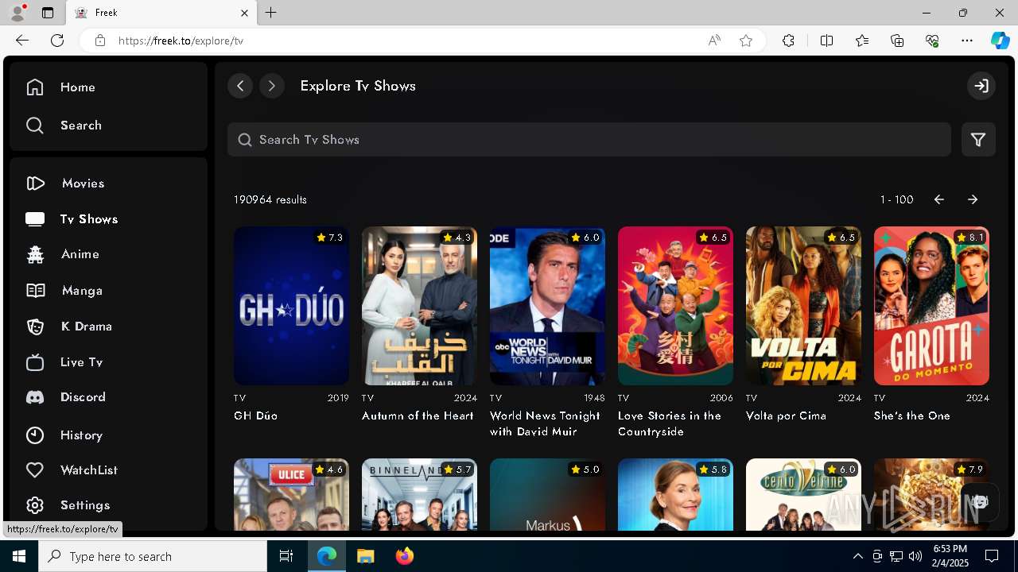The height and width of the screenshot is (572, 1018).
Task: Open the Garota do Momento poster
Action: [x=931, y=306]
